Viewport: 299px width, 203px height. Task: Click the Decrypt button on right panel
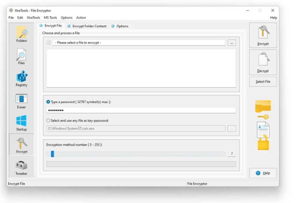(263, 62)
